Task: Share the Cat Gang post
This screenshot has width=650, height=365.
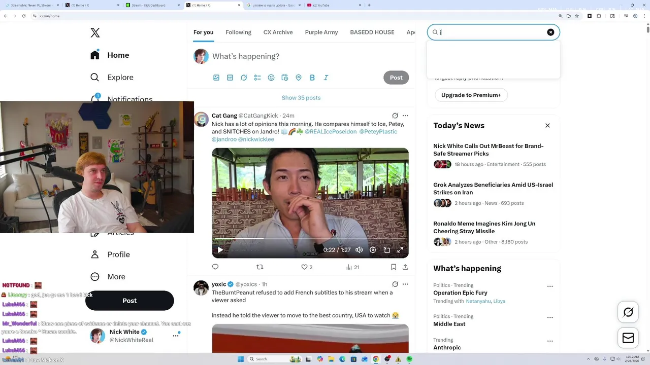Action: 405,267
